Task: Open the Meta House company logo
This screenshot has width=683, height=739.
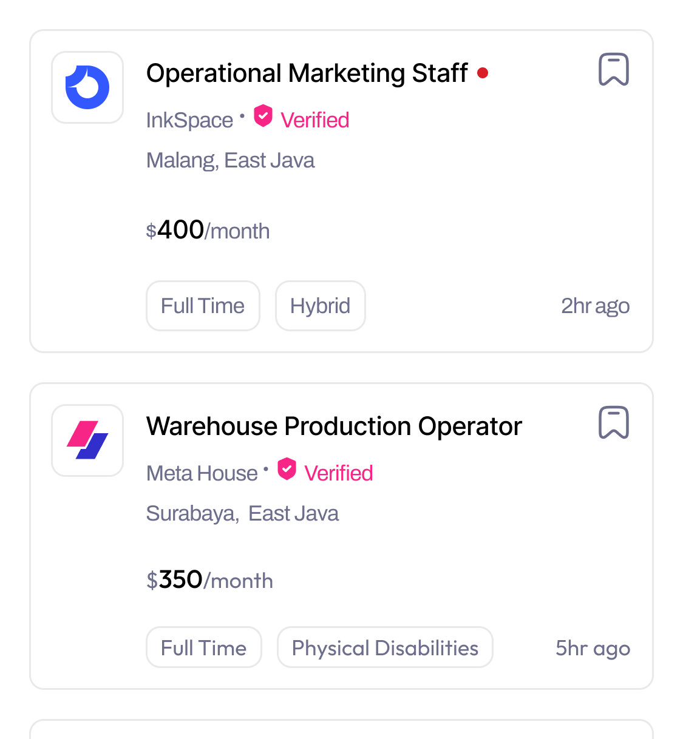Action: [x=87, y=440]
